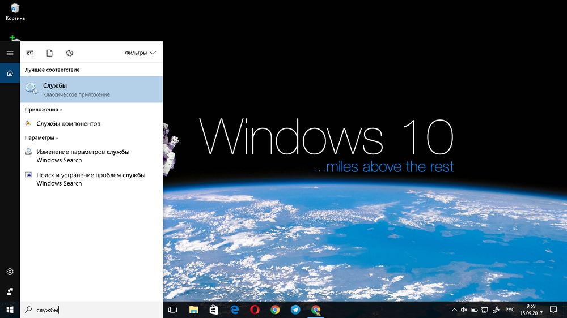Launch Google Chrome from the taskbar
This screenshot has height=318, width=567.
pos(275,310)
